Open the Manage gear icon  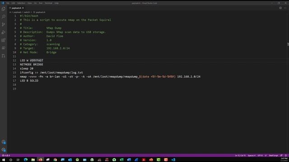point(4,150)
